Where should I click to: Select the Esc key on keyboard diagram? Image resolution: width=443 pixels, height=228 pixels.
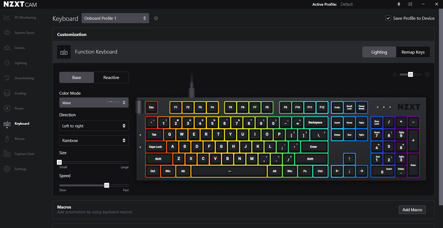[x=151, y=107]
